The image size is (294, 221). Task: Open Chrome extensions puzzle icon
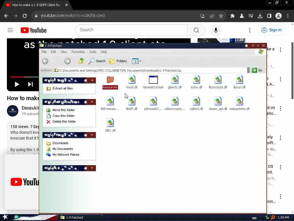pyautogui.click(x=233, y=16)
